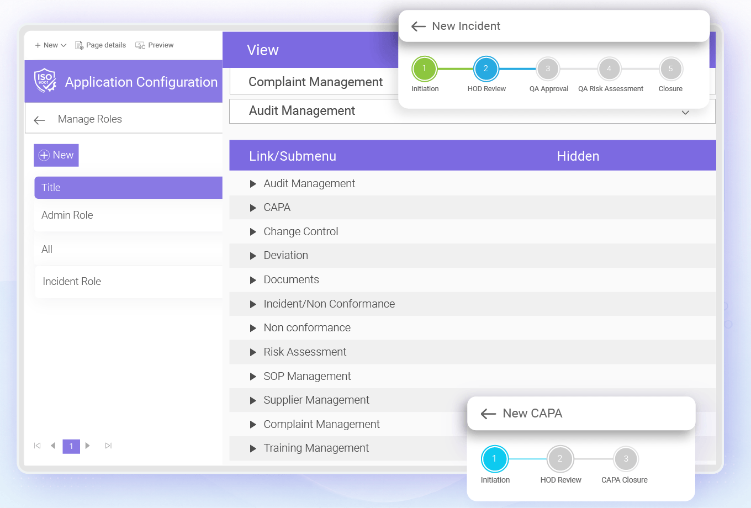Image resolution: width=751 pixels, height=508 pixels.
Task: Click the Hidden column header
Action: 578,156
